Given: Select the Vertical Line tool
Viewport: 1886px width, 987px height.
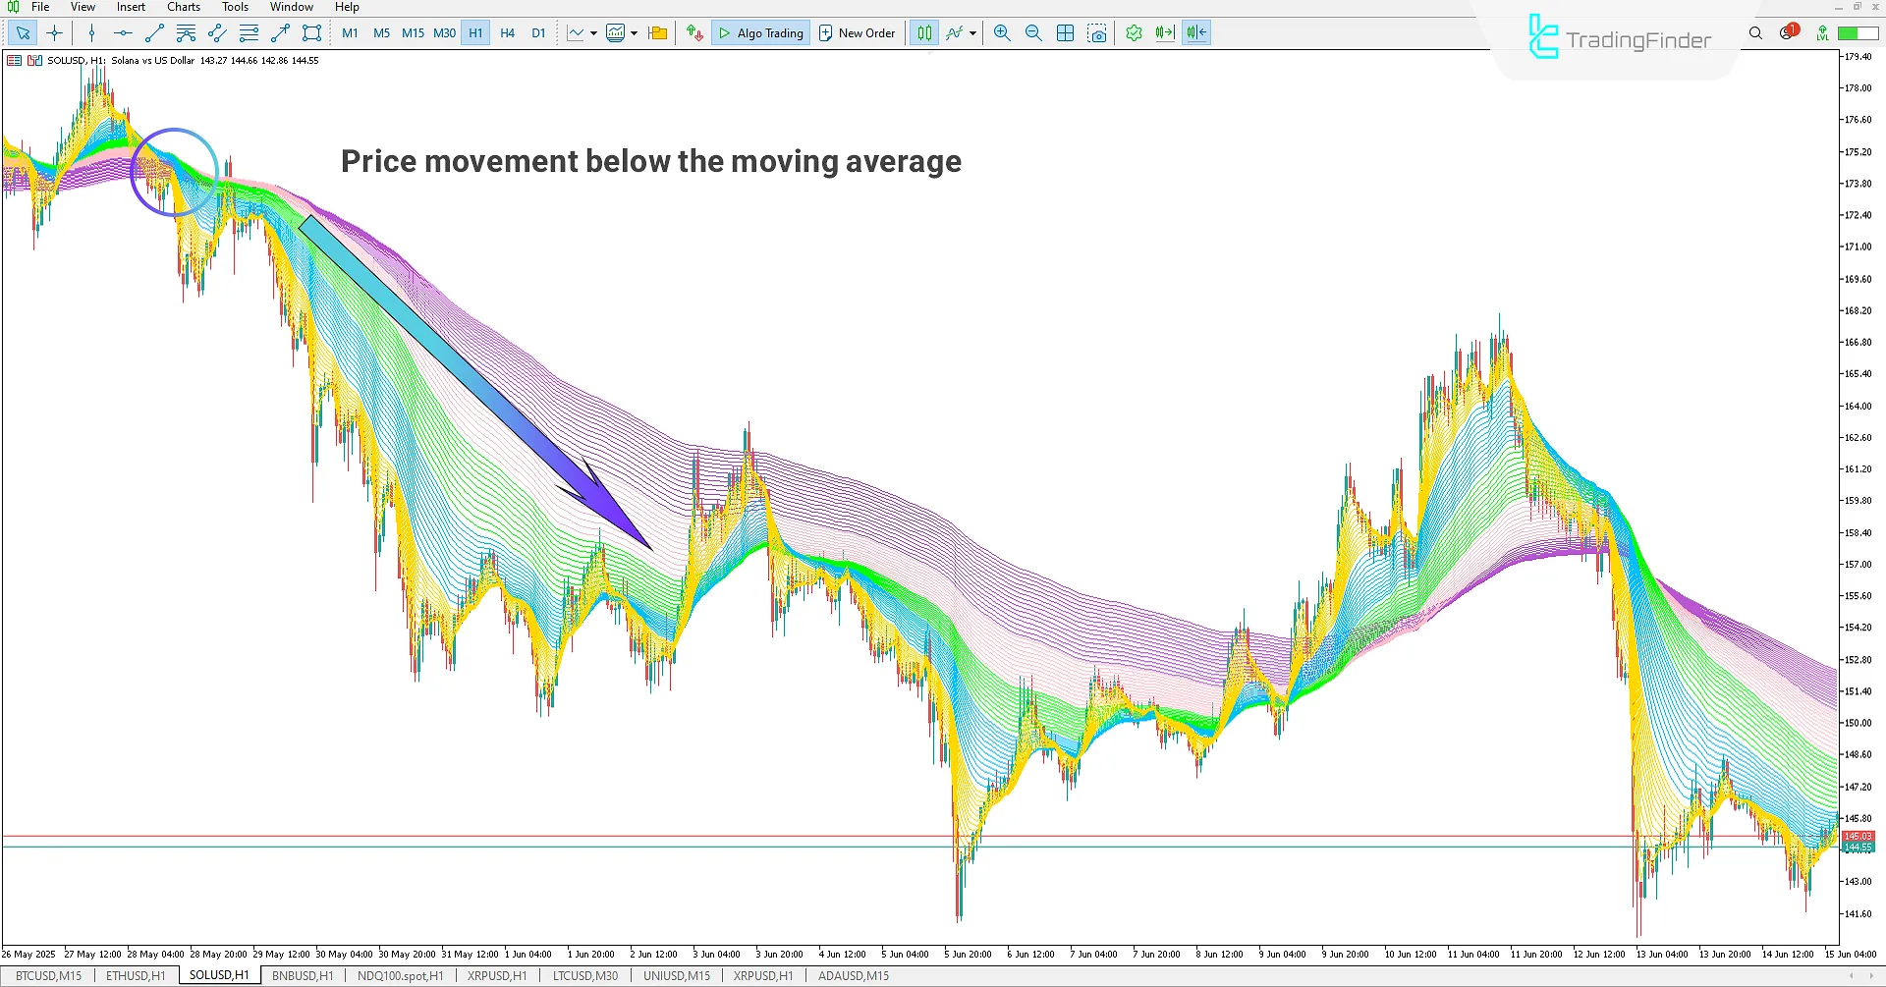Looking at the screenshot, I should [90, 32].
